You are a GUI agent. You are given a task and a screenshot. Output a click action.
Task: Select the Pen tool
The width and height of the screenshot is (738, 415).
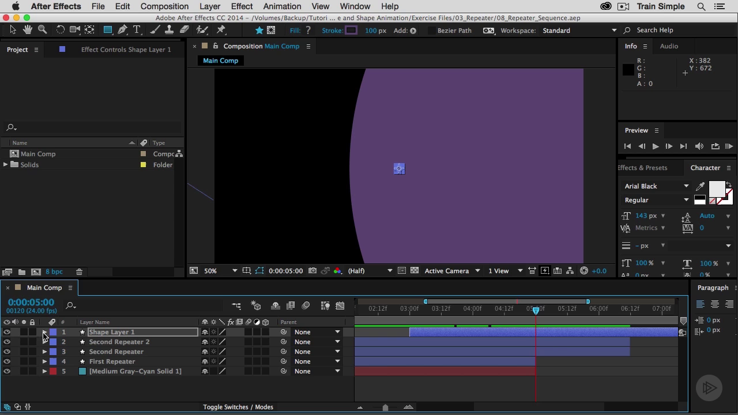pyautogui.click(x=122, y=30)
